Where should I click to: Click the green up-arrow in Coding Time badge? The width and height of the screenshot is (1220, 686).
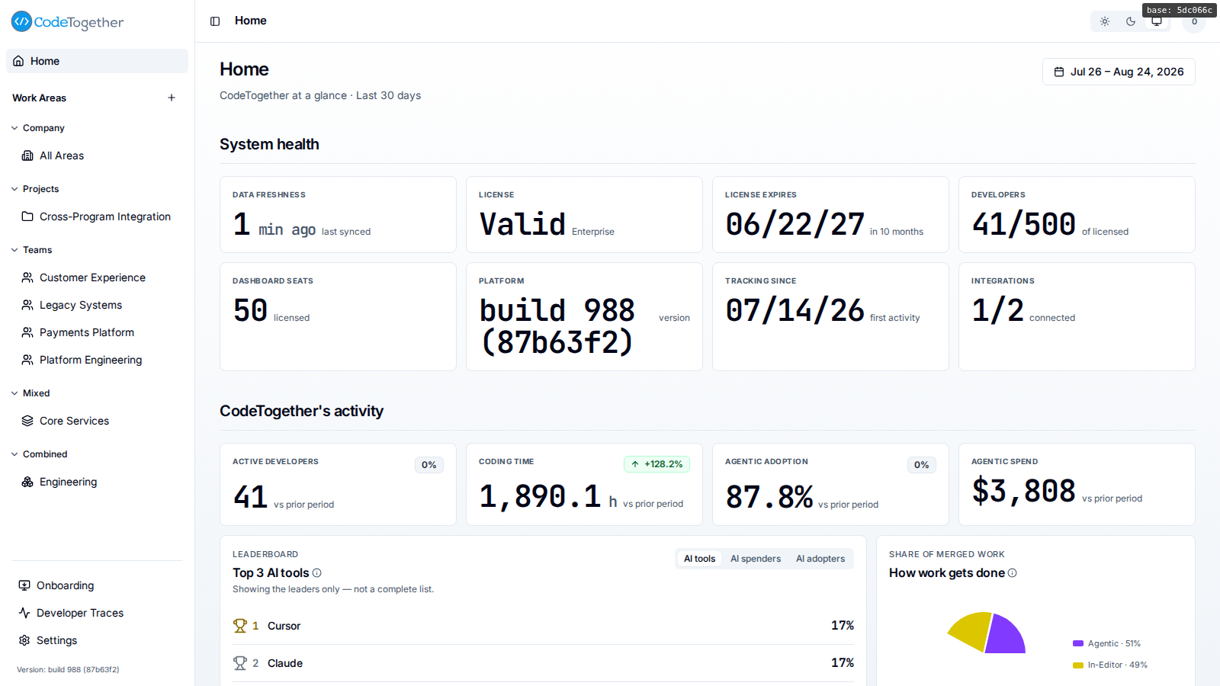(635, 464)
